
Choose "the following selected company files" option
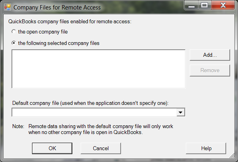tap(14, 43)
